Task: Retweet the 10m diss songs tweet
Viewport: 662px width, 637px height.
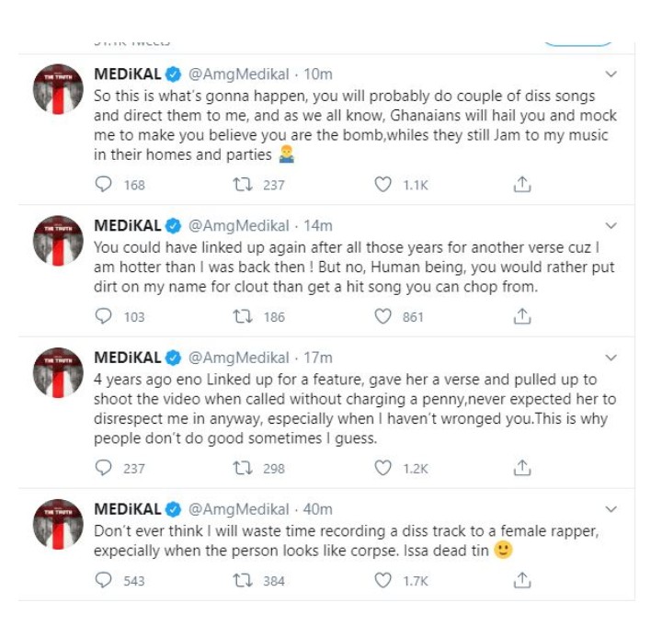Action: (x=242, y=185)
